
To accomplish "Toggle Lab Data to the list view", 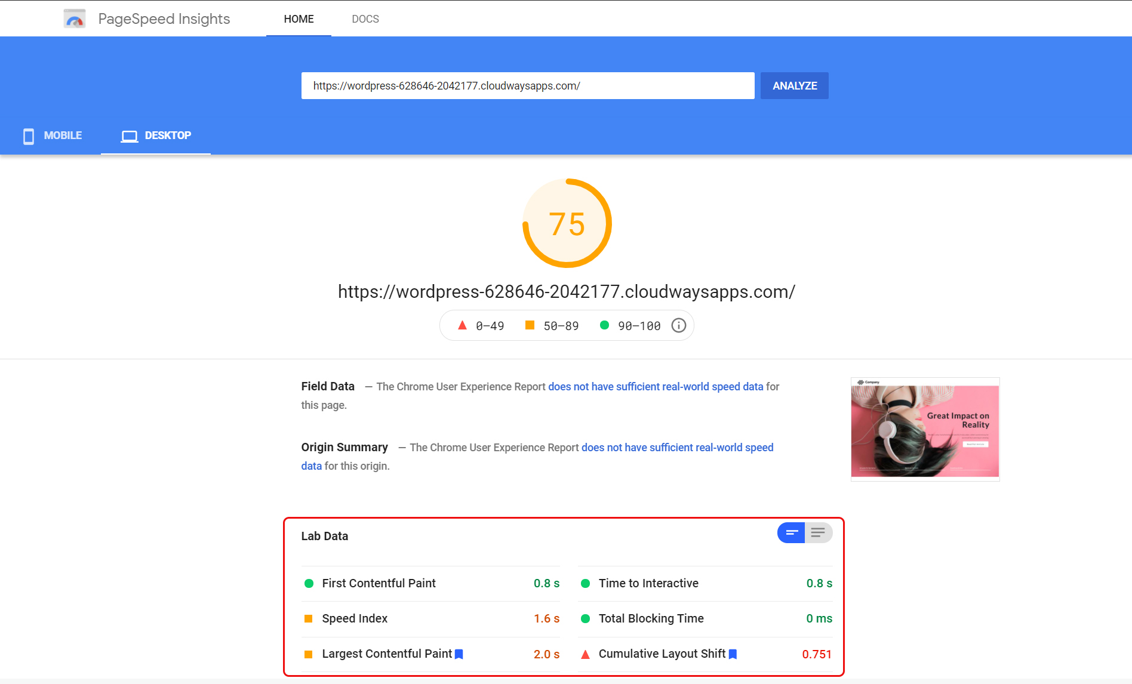I will coord(818,532).
